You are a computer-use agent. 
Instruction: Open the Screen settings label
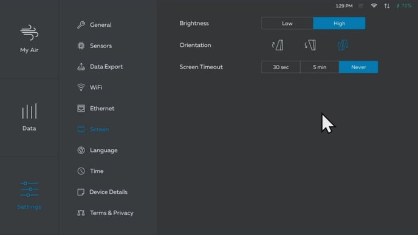[100, 129]
